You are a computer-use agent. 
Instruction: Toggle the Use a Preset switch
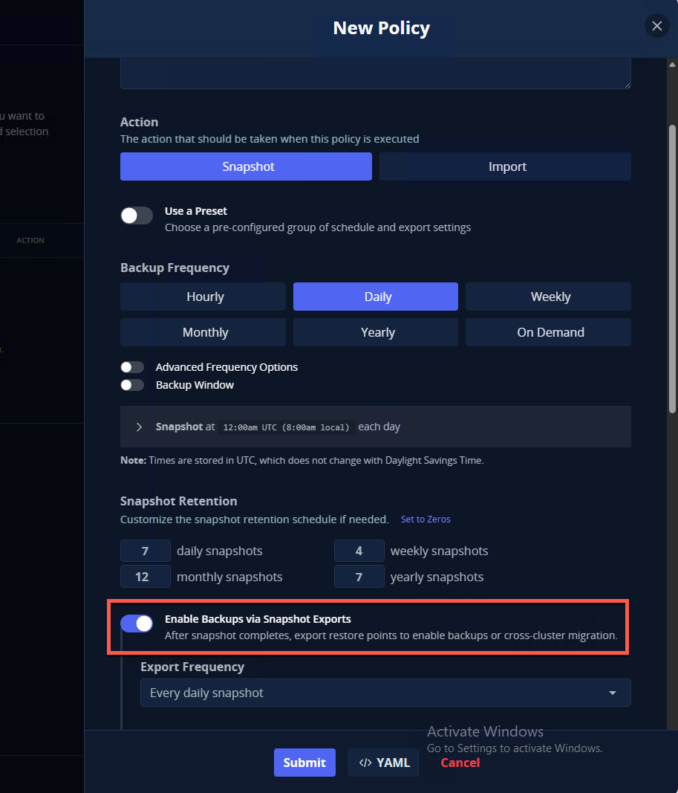pyautogui.click(x=137, y=216)
